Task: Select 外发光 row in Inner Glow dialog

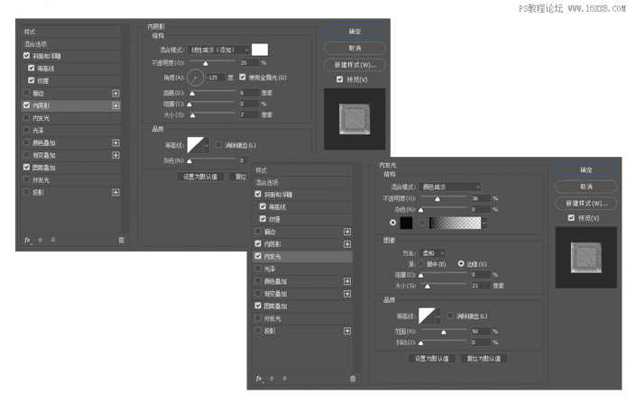Action: (302, 318)
